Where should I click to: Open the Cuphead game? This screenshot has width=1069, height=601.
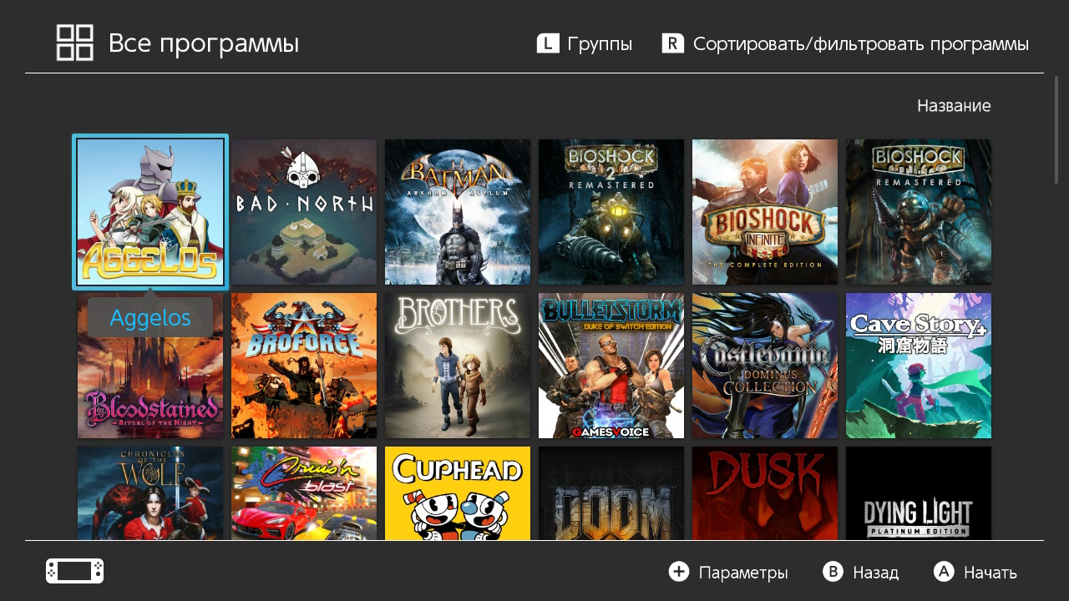pos(458,493)
